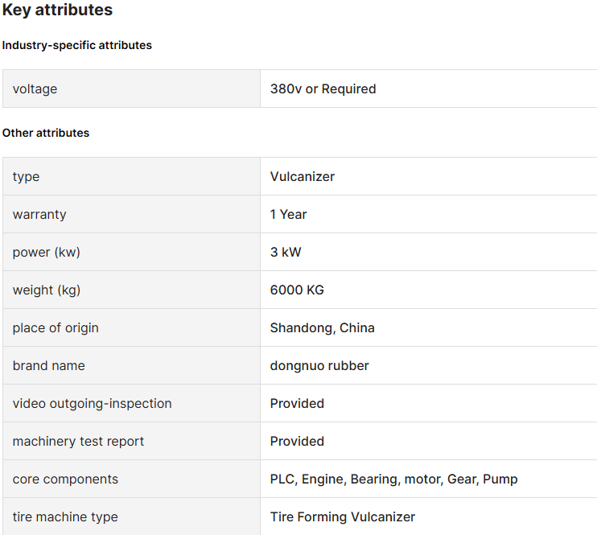Select the dongnuo rubber brand value
Viewport: 597px width, 535px height.
pos(319,365)
